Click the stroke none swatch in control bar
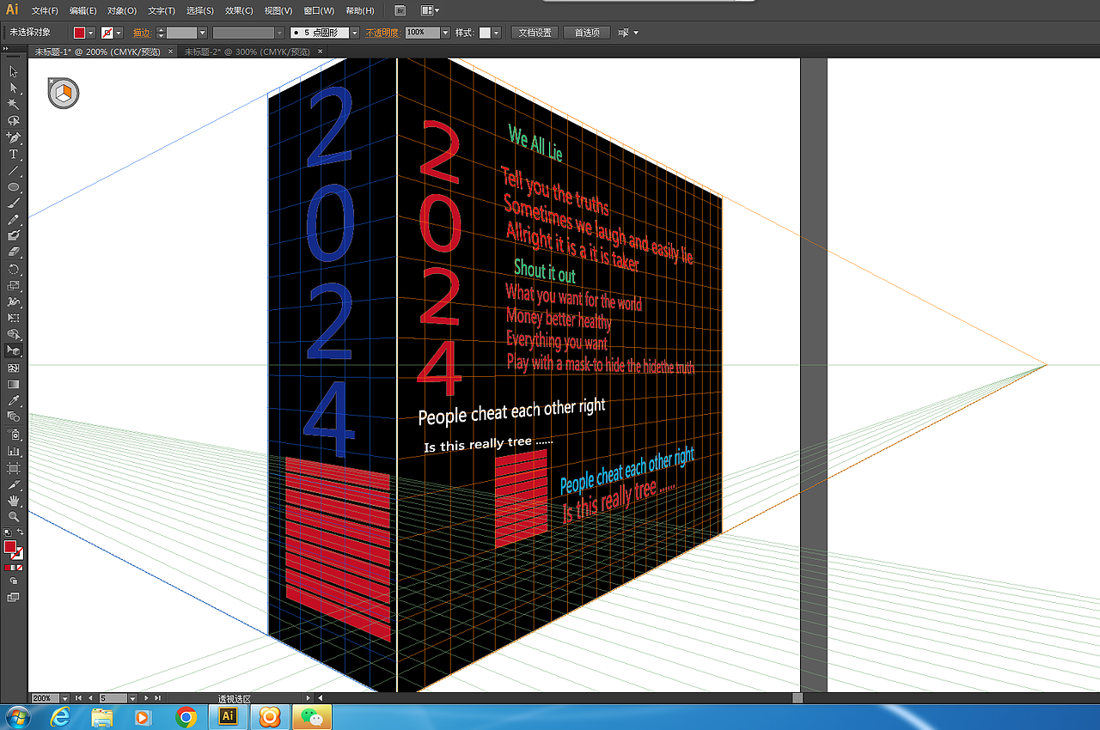Viewport: 1100px width, 730px height. tap(107, 33)
